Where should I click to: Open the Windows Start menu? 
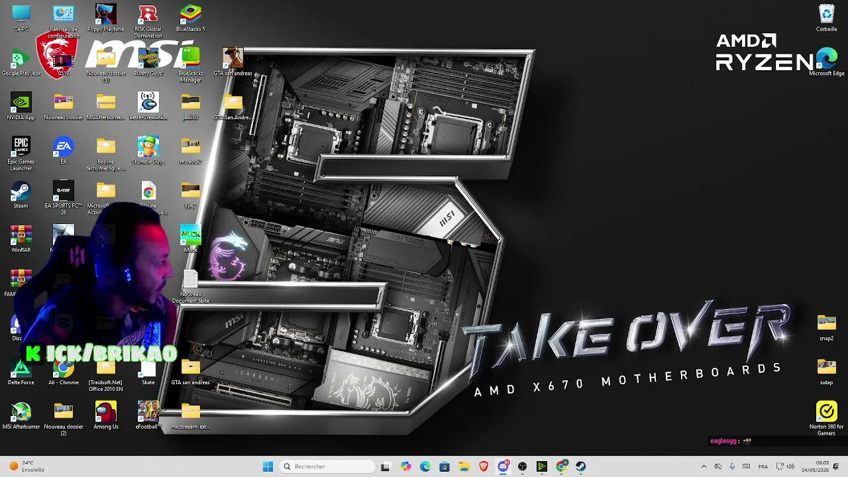[x=268, y=466]
